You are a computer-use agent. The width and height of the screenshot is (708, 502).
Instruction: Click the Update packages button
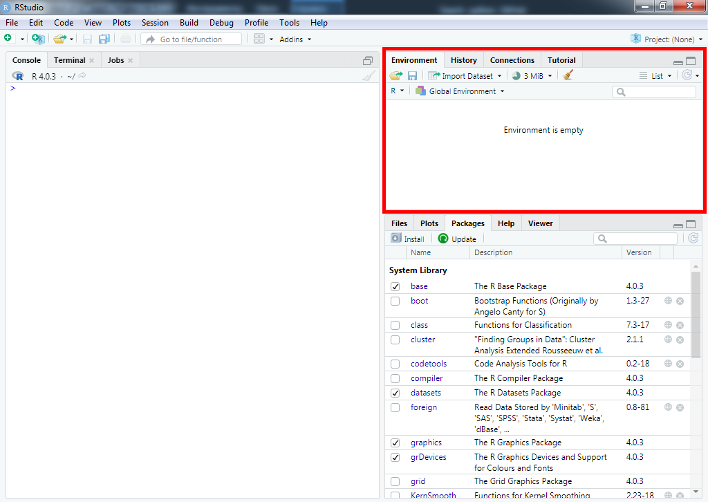[x=457, y=239]
